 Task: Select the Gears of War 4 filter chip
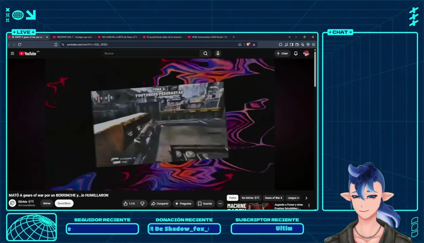[273, 198]
